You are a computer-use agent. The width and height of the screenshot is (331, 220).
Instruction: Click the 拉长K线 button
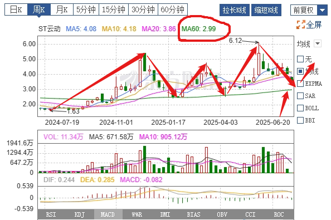[234, 10]
